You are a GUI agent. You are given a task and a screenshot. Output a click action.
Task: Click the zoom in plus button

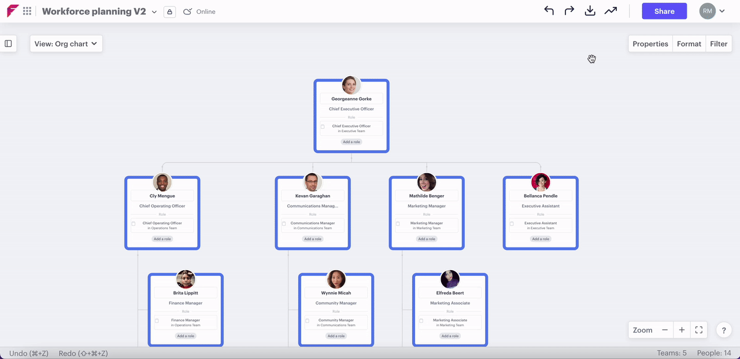682,330
